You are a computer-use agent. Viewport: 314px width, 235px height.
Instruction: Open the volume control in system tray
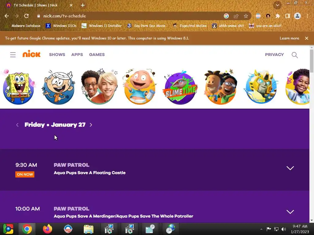pyautogui.click(x=284, y=229)
